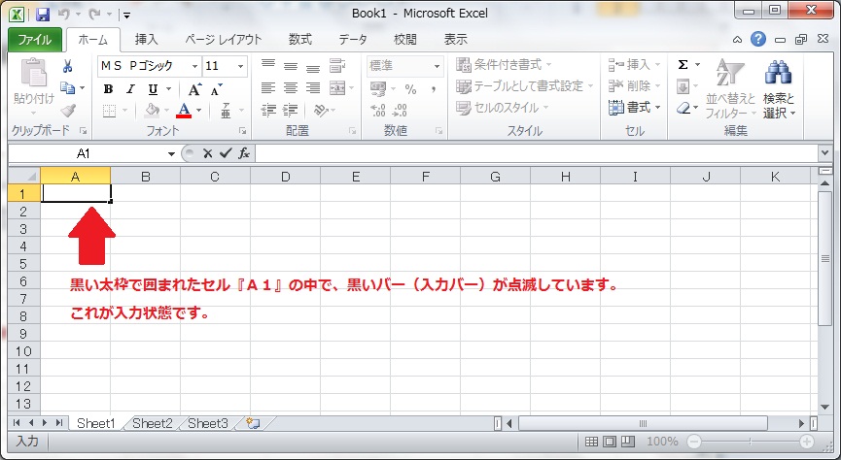
Task: Click the borders icon in font group
Action: point(110,111)
